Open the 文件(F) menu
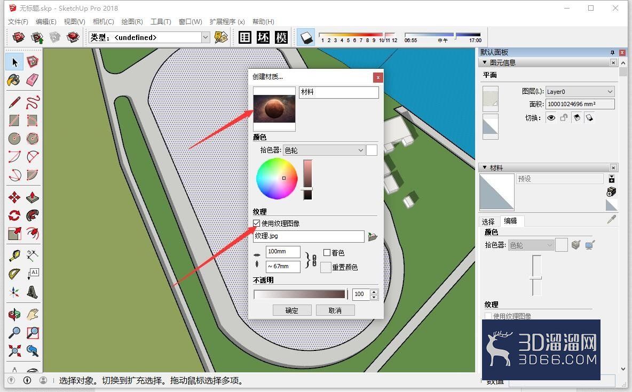 pyautogui.click(x=18, y=21)
